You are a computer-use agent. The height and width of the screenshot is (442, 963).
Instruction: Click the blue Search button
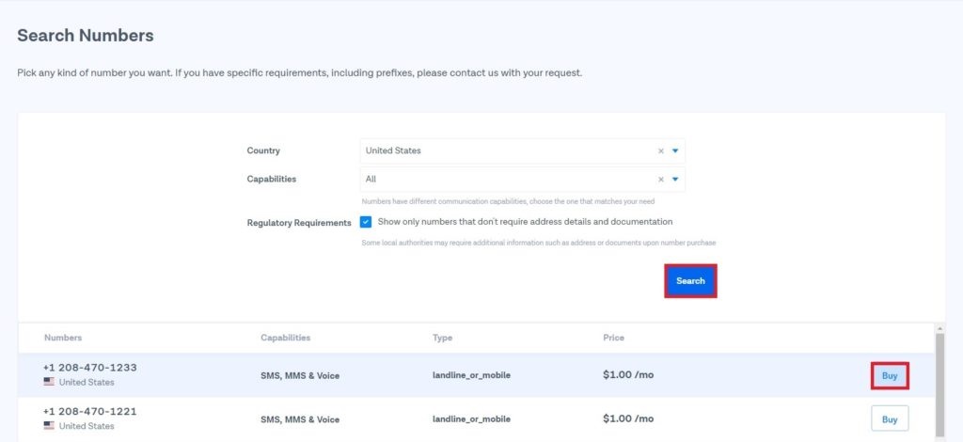click(690, 281)
